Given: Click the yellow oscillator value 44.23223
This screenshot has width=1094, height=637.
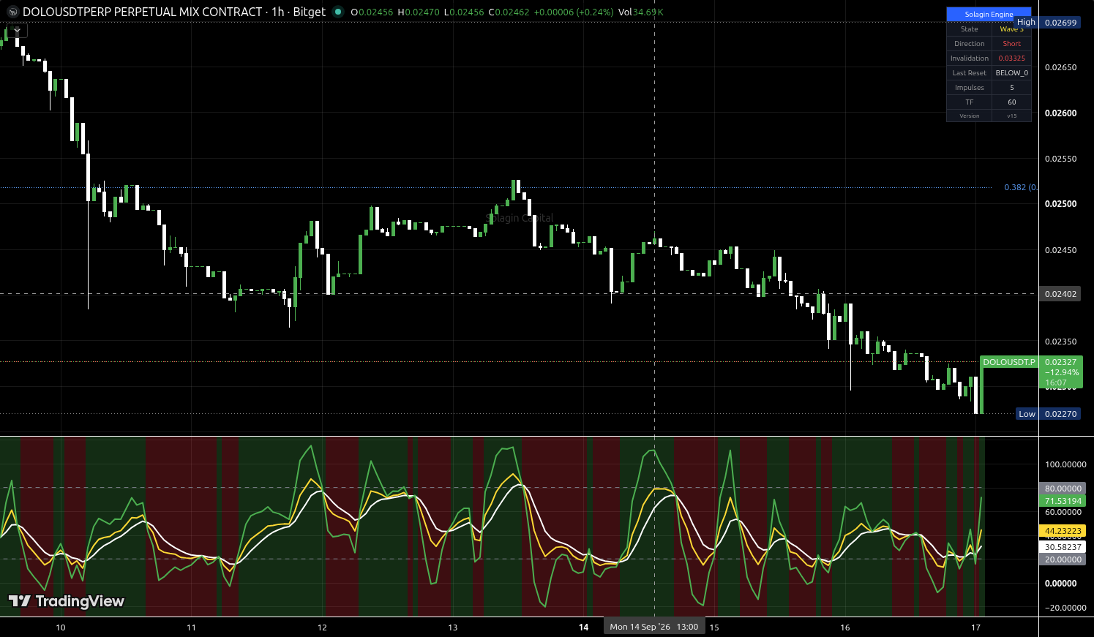Looking at the screenshot, I should 1063,531.
